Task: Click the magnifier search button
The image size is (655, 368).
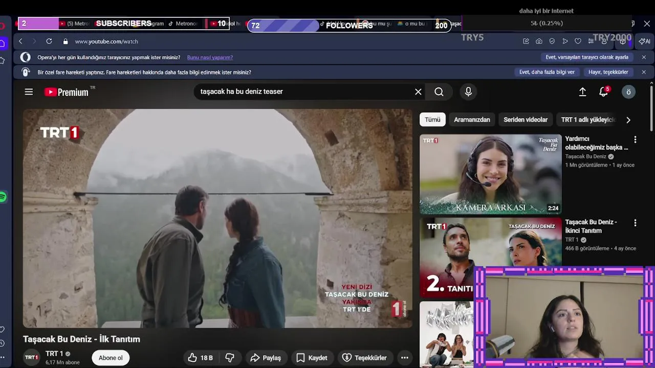Action: coord(439,92)
